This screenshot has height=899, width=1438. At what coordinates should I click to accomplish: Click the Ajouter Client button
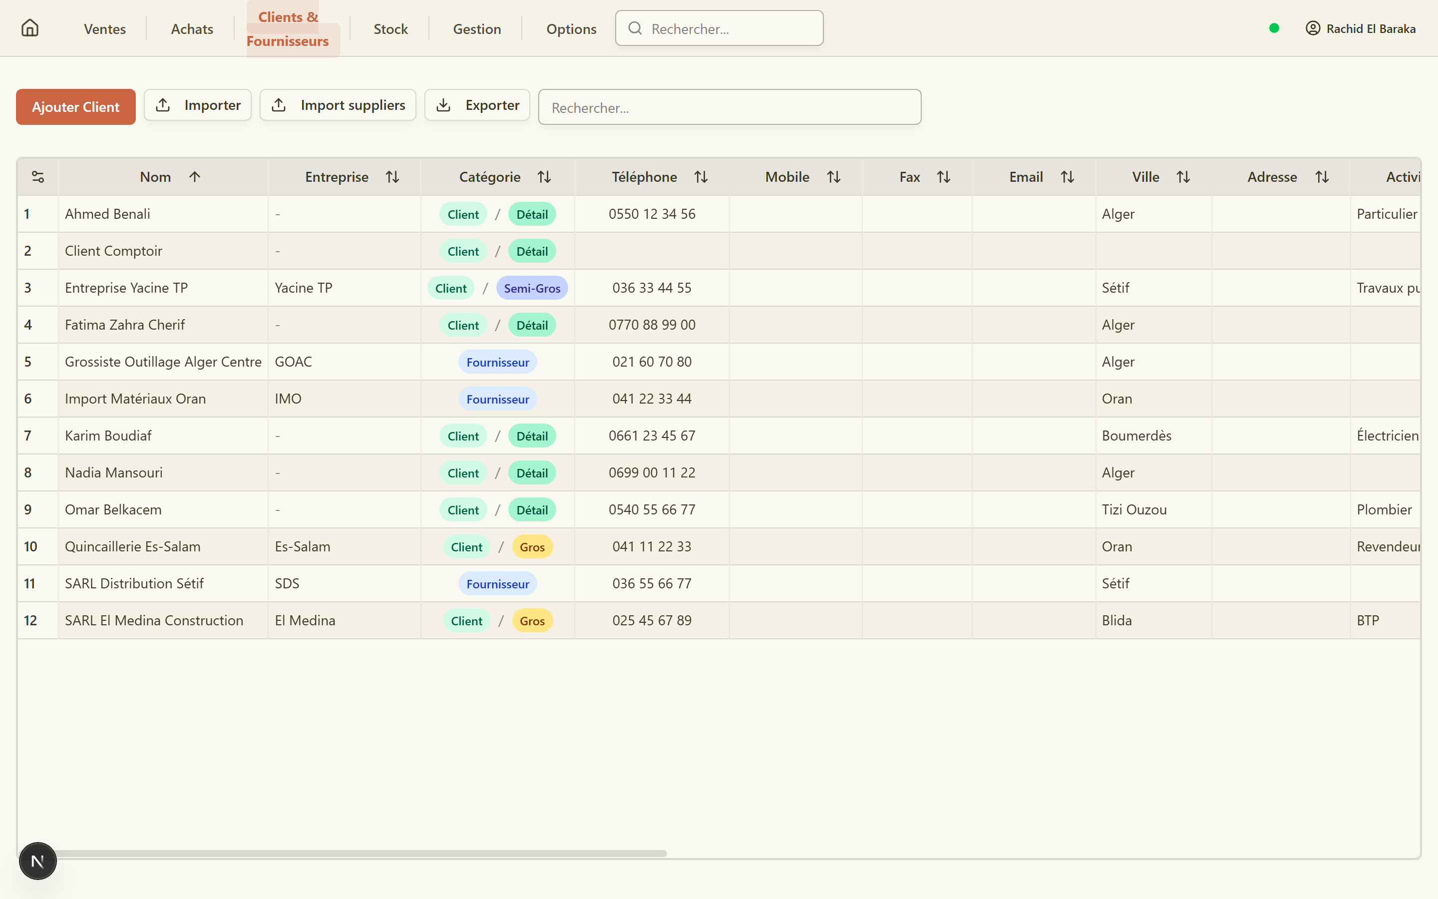(75, 106)
